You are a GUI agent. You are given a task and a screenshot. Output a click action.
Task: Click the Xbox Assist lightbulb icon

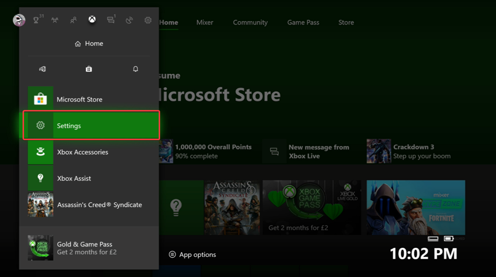click(41, 178)
